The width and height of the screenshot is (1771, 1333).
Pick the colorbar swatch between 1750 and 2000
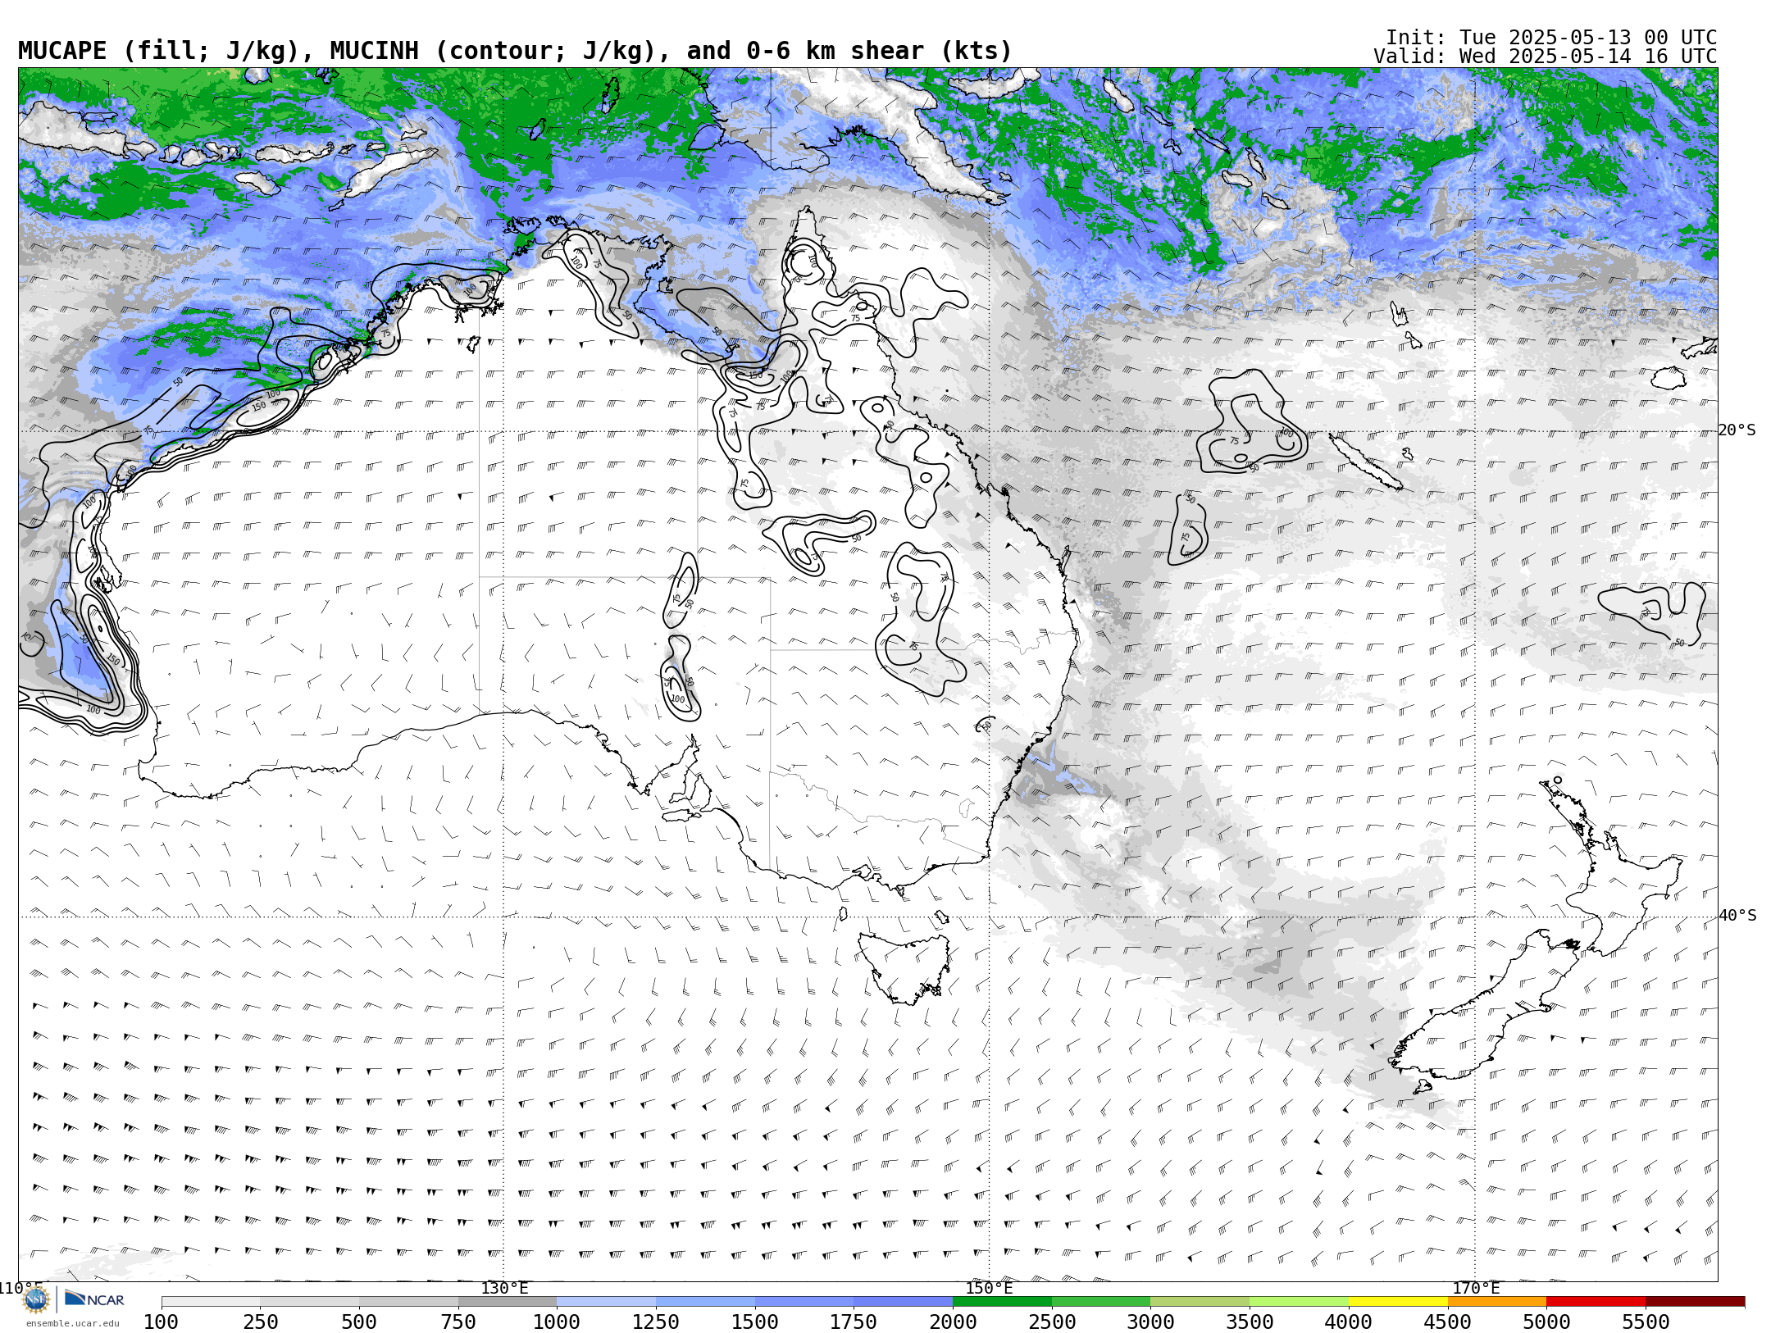point(903,1302)
